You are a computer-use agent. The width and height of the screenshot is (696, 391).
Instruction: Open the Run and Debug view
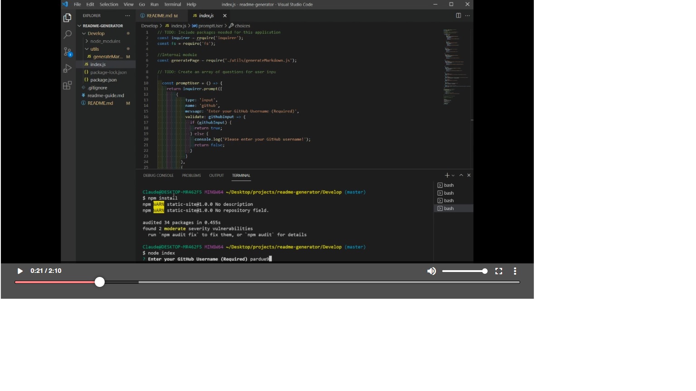click(x=67, y=68)
